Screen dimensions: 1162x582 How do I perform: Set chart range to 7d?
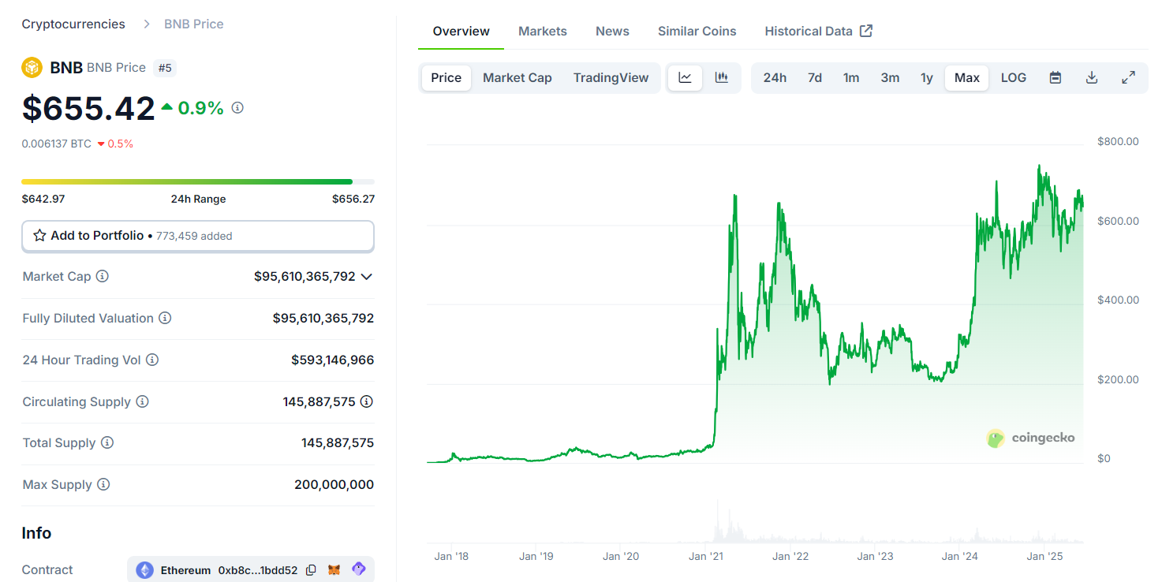point(815,78)
